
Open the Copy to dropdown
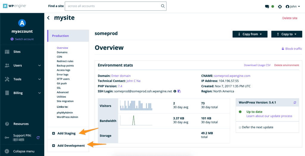click(284, 34)
